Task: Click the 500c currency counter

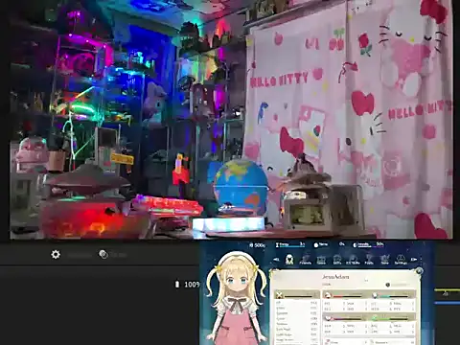Action: click(x=257, y=245)
